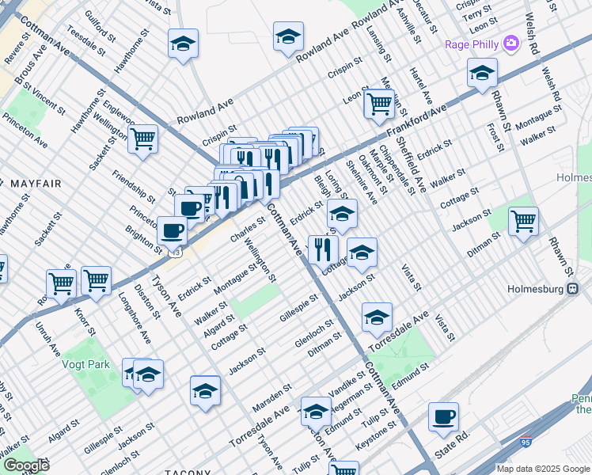
Task: Click the Rage Philly camera marker
Action: 511,43
